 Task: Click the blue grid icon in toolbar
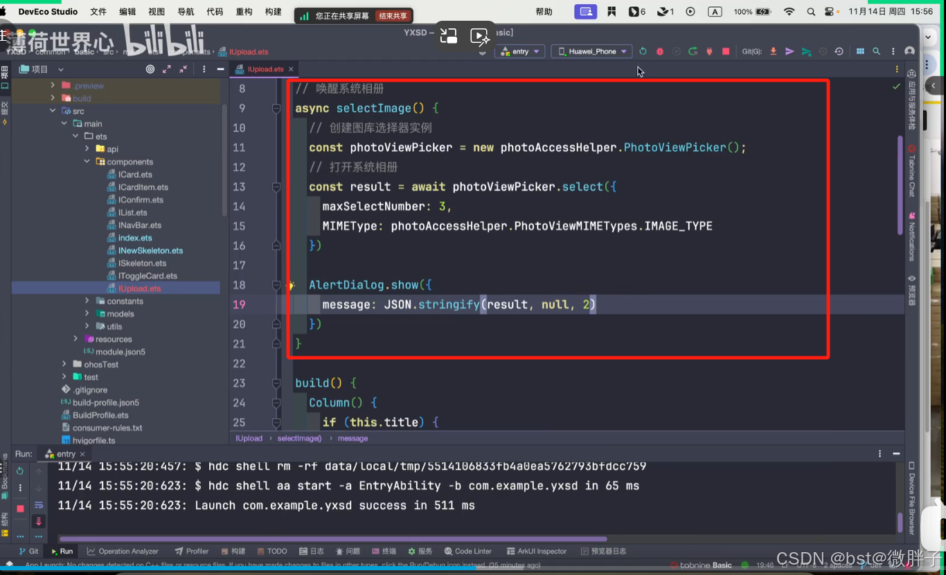(x=860, y=51)
